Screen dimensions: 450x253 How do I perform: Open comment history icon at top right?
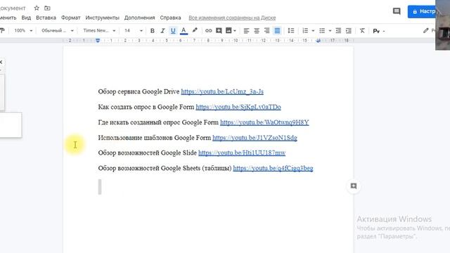pyautogui.click(x=397, y=11)
